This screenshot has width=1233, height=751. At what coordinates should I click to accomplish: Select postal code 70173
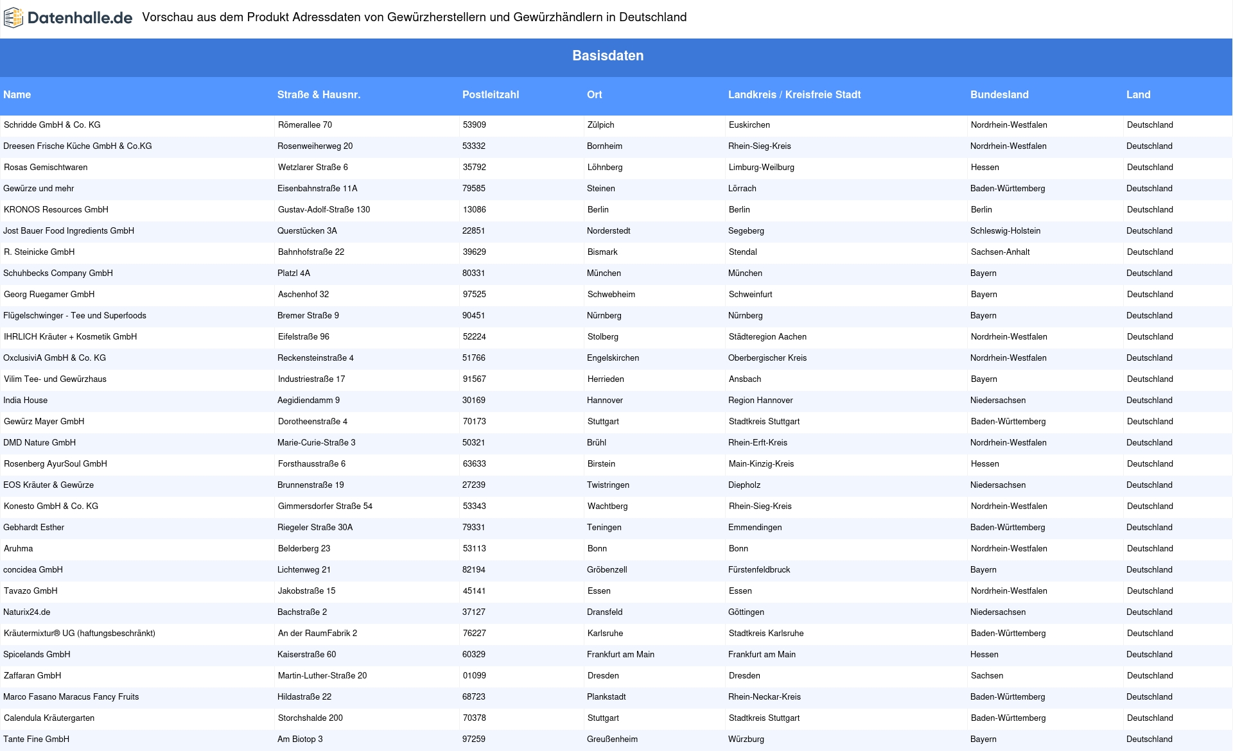474,422
